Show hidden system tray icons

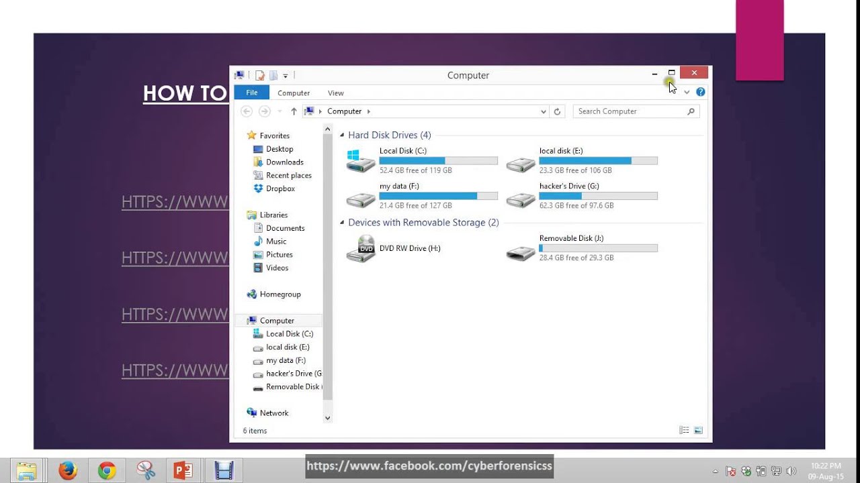pos(715,471)
